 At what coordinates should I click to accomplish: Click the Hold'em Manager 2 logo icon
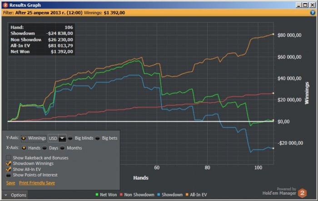point(302,193)
